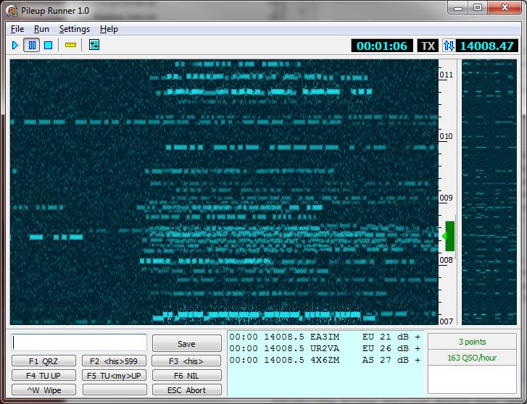Click the F5 TU<my>UP button
The image size is (527, 404).
coord(115,376)
